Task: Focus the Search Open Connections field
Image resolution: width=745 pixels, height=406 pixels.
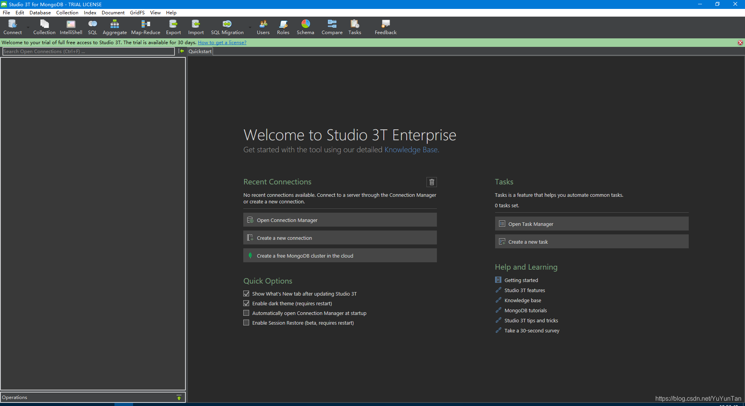Action: point(88,52)
